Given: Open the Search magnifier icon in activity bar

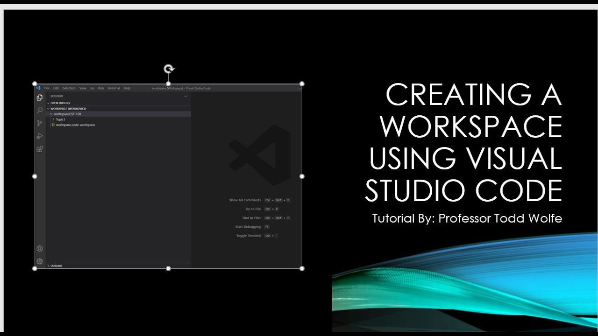Looking at the screenshot, I should coord(40,111).
